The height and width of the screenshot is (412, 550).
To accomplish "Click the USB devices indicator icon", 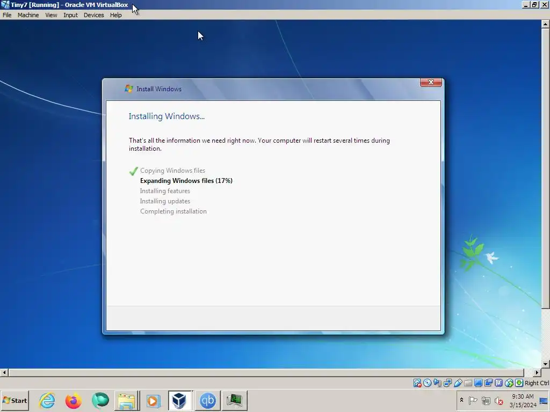I will coord(458,383).
